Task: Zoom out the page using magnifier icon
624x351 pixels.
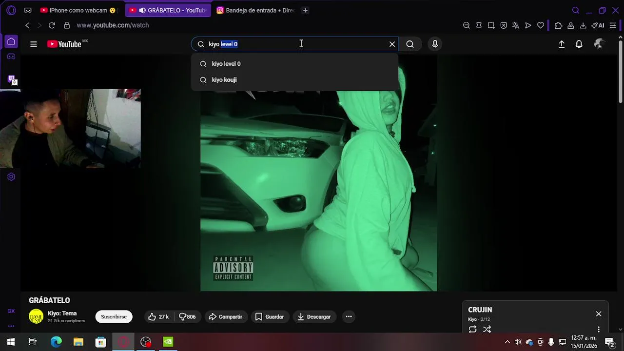Action: click(x=466, y=25)
